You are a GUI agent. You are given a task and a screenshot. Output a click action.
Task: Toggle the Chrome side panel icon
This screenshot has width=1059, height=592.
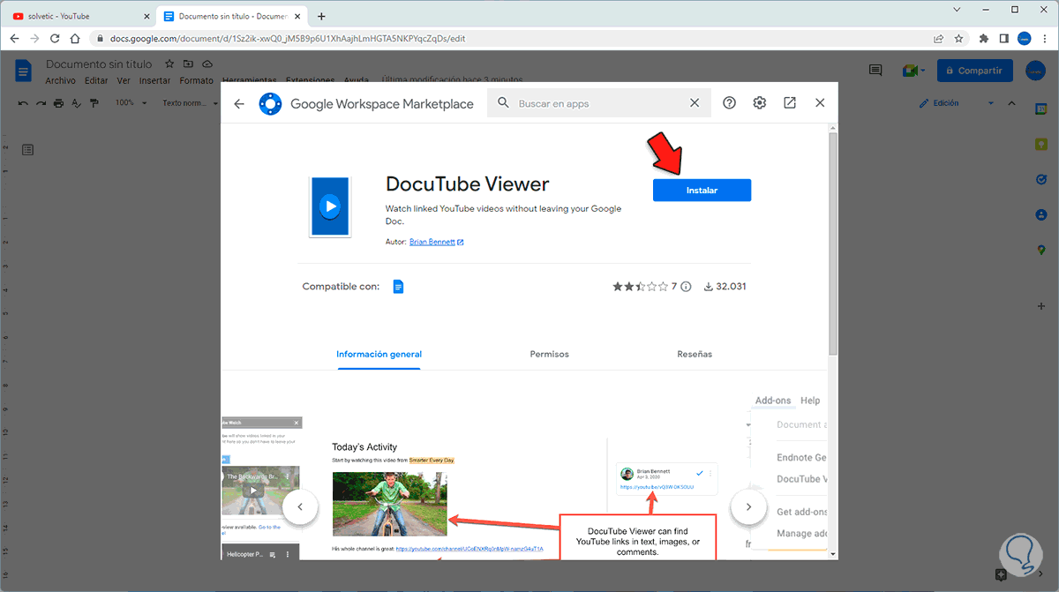click(x=1004, y=39)
